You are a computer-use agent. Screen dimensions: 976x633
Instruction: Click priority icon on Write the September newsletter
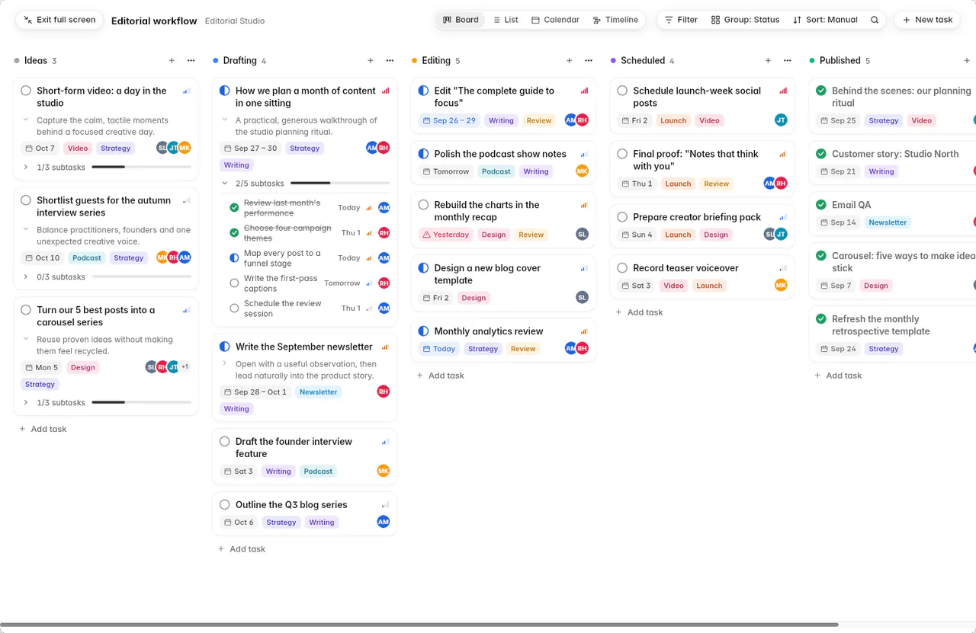[385, 347]
